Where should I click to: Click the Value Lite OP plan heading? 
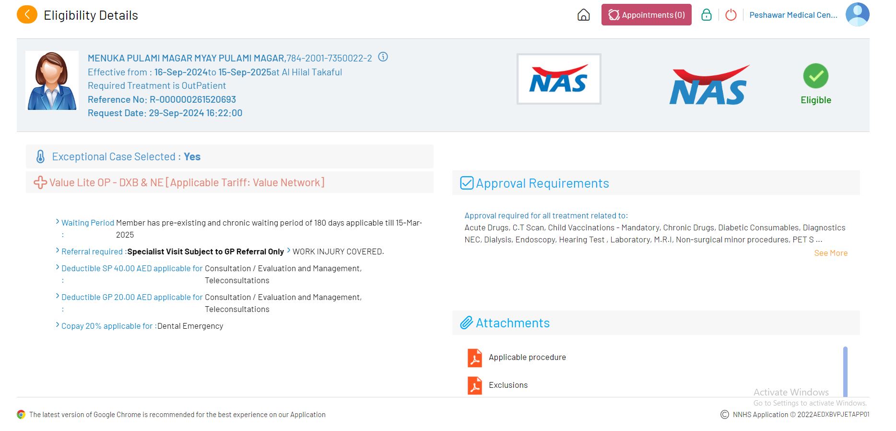[x=187, y=182]
